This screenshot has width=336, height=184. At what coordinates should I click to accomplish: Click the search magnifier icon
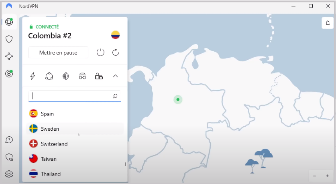pos(115,96)
